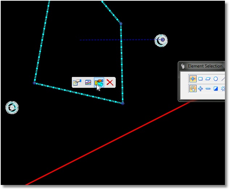Click the bottom-left vertex handle of cyan shape
Viewport: 230px width, 190px height.
tap(34, 83)
